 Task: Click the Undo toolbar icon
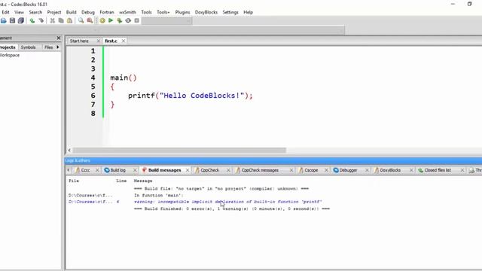pos(32,20)
